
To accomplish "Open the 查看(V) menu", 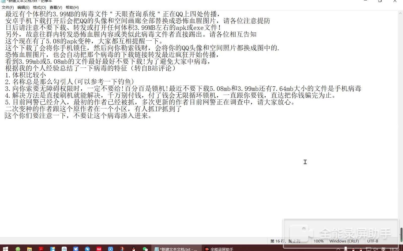I will coord(56,8).
